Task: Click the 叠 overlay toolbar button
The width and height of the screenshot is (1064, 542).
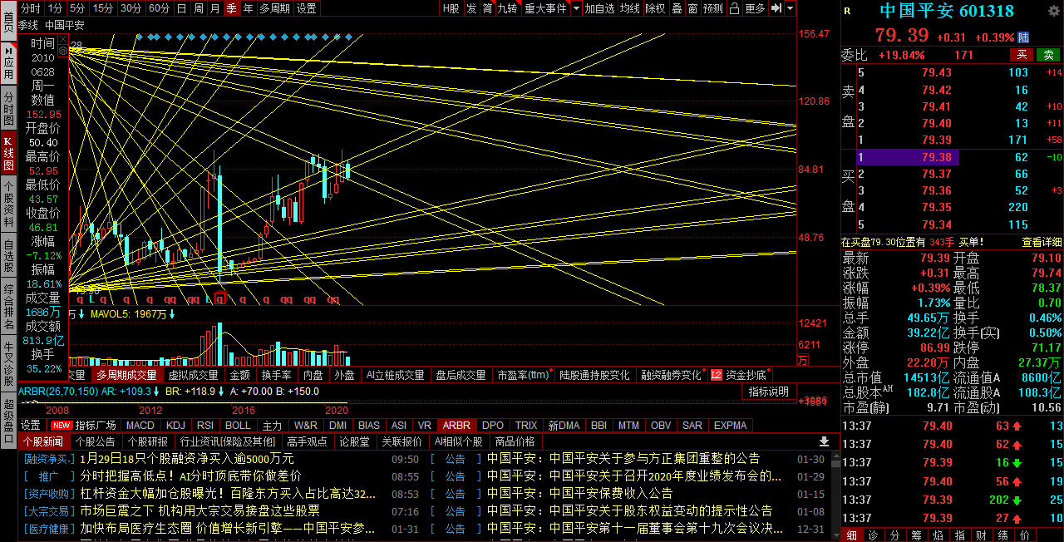Action: 677,8
